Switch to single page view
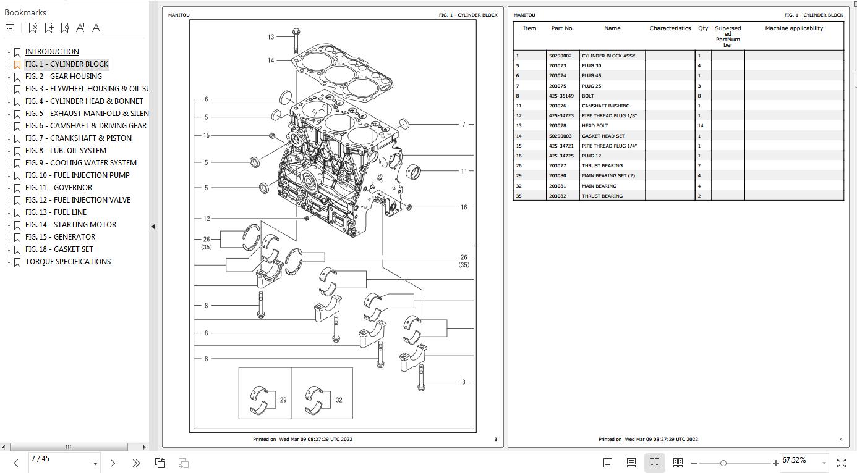 click(607, 463)
